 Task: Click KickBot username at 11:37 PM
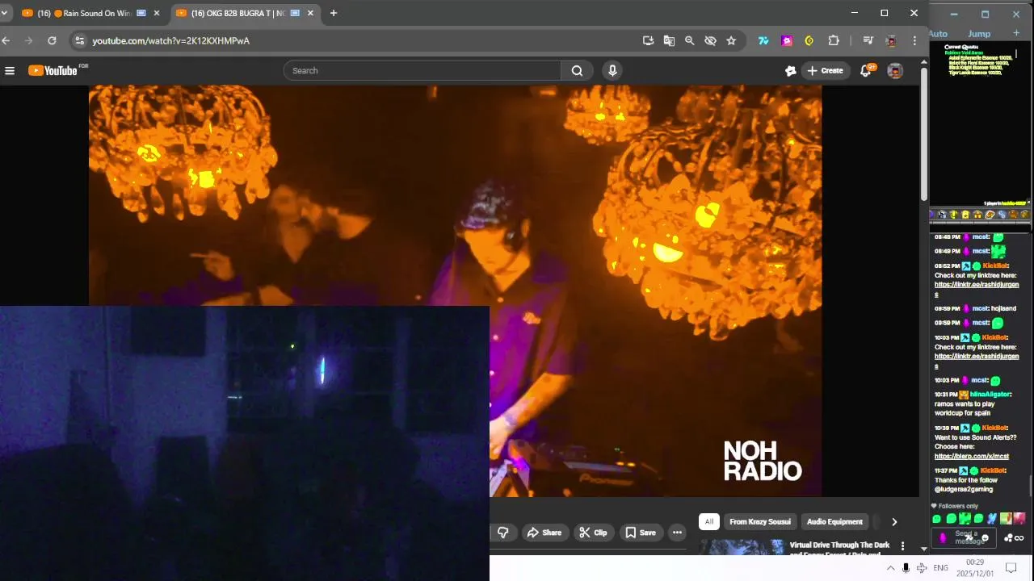tap(994, 470)
